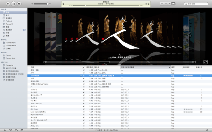Show or hide the artwork panel button

22,130
